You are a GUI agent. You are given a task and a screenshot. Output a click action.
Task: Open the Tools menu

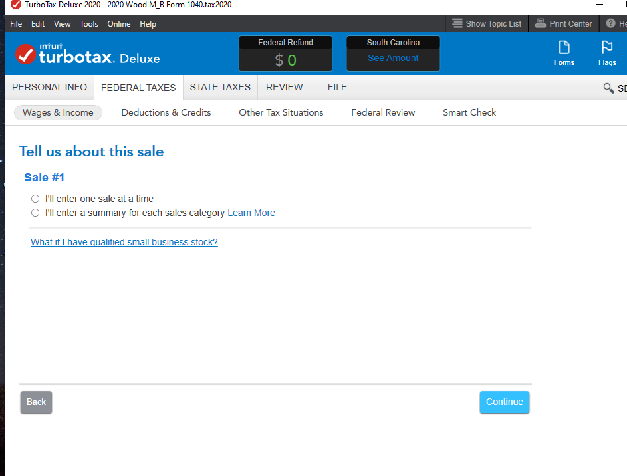(89, 23)
